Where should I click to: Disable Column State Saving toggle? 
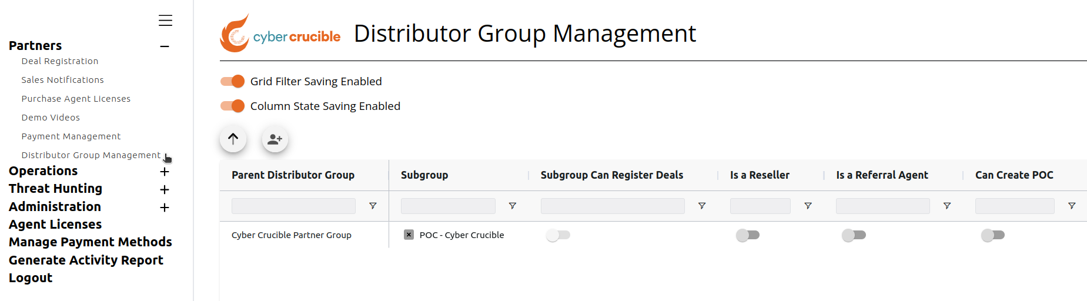coord(233,106)
